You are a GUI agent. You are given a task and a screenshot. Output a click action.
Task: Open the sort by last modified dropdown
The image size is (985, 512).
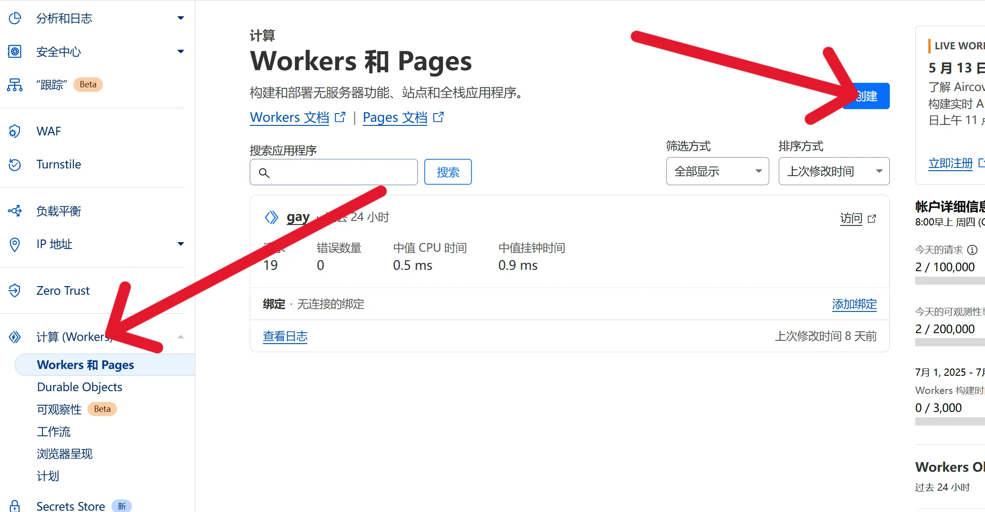pos(834,171)
